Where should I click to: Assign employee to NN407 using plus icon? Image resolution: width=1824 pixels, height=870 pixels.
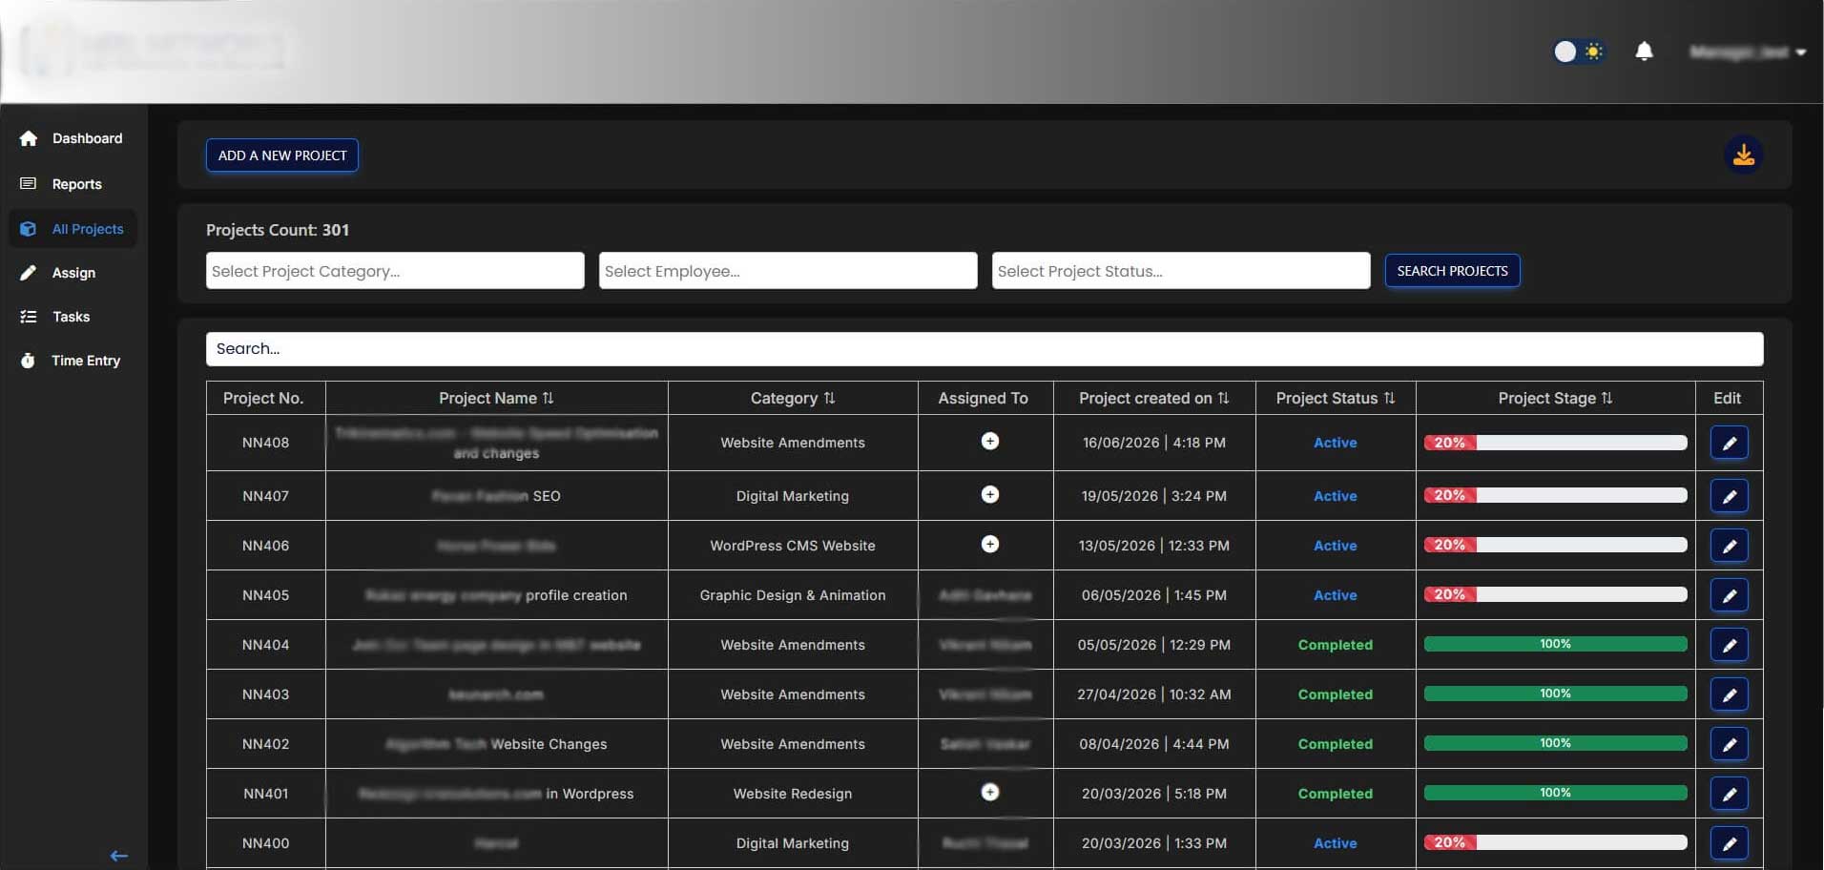(990, 494)
